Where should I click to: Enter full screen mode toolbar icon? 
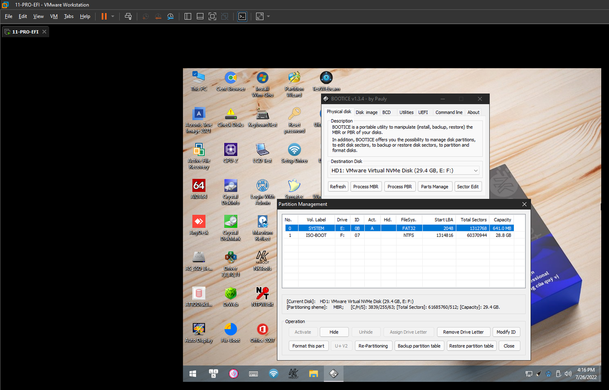212,16
